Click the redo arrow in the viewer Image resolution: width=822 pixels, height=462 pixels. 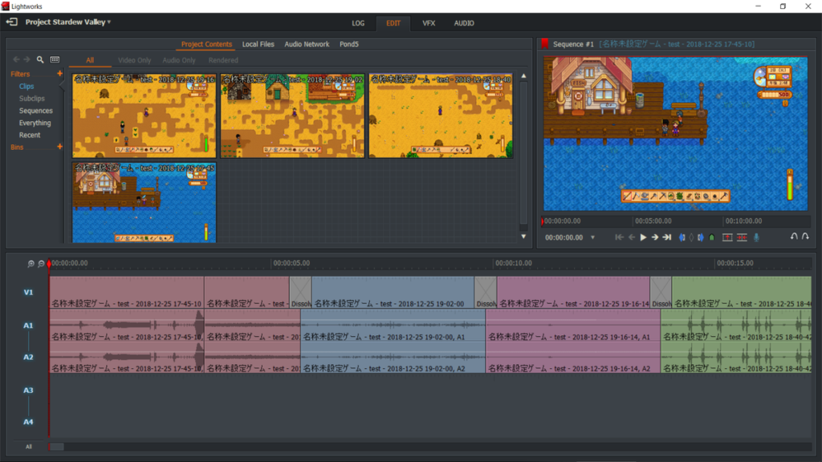[x=805, y=237]
